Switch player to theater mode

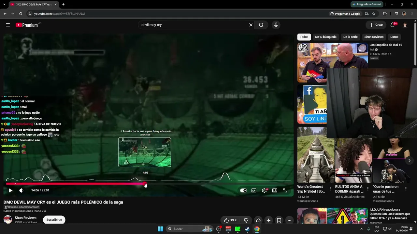(x=275, y=190)
